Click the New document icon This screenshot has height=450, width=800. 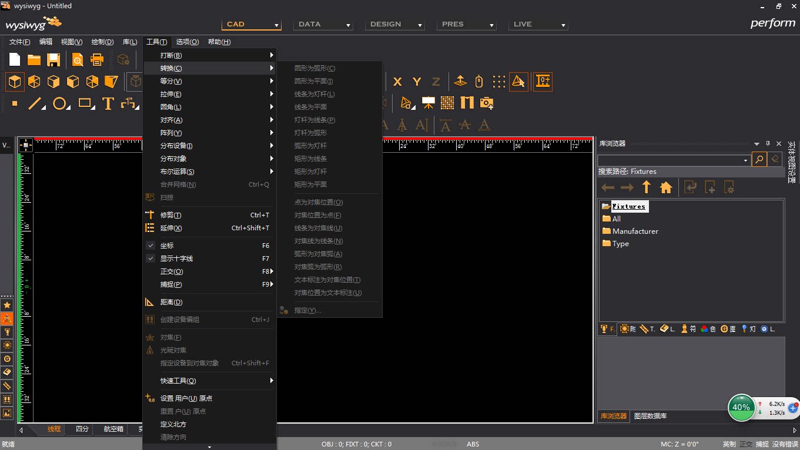coord(15,59)
